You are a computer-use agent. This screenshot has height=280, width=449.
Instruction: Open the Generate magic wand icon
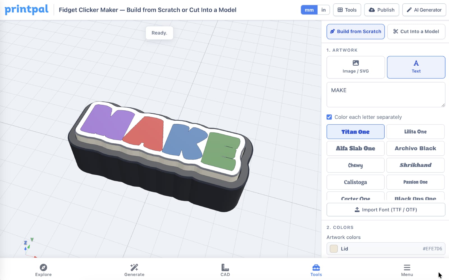(x=134, y=267)
